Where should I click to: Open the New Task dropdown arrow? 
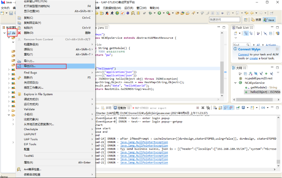[x=240, y=33]
